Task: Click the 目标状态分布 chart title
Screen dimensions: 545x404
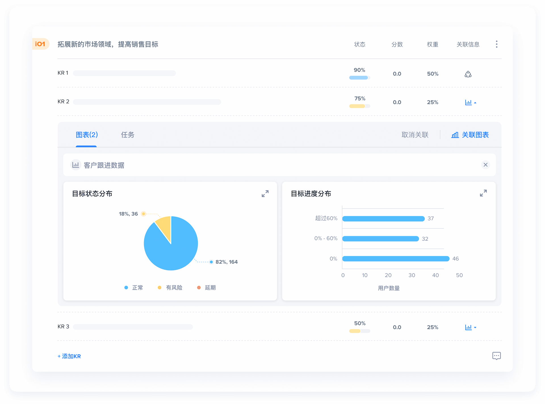Action: click(x=92, y=194)
